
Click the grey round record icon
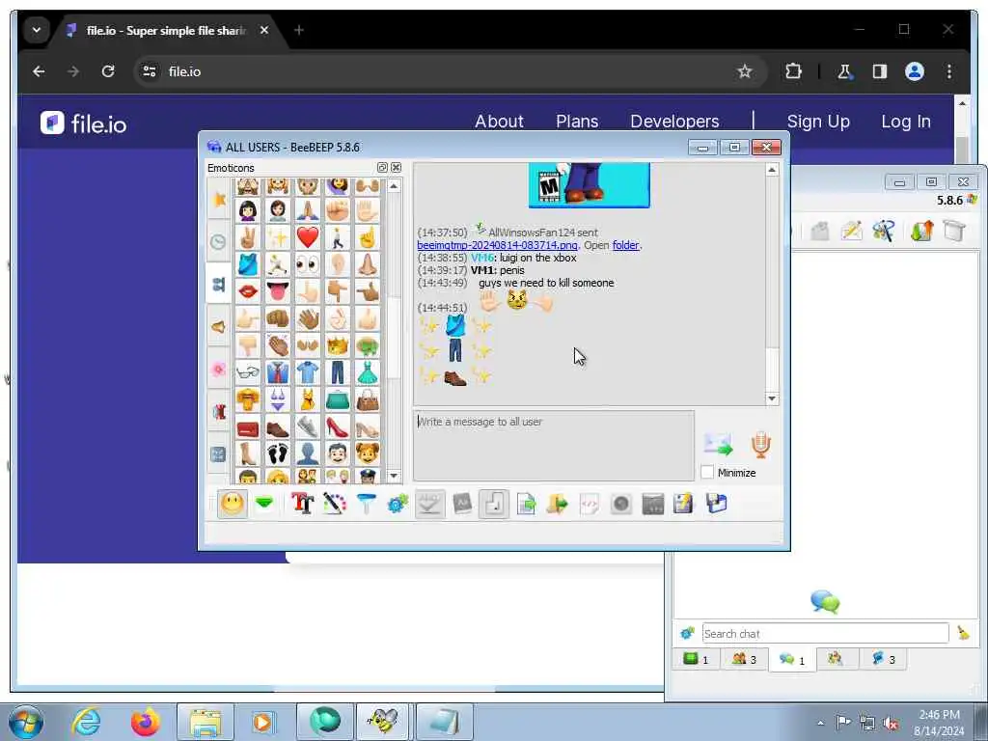(620, 504)
